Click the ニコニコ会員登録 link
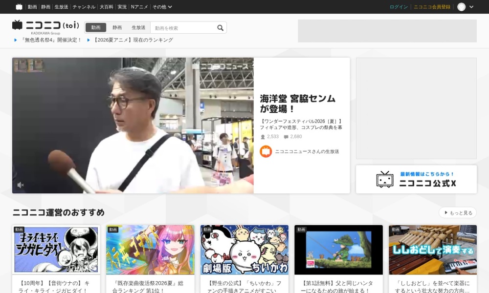This screenshot has height=293, width=489. [x=432, y=7]
